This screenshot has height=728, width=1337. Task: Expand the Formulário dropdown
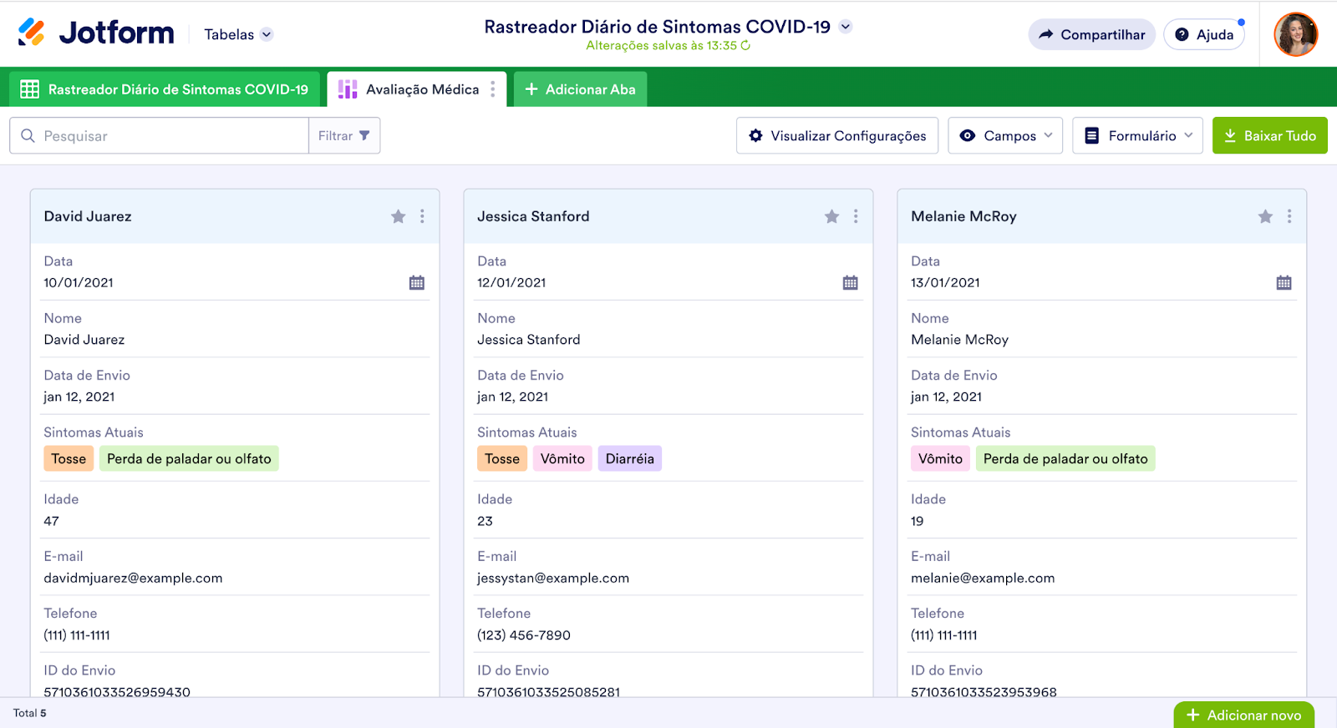click(x=1137, y=135)
